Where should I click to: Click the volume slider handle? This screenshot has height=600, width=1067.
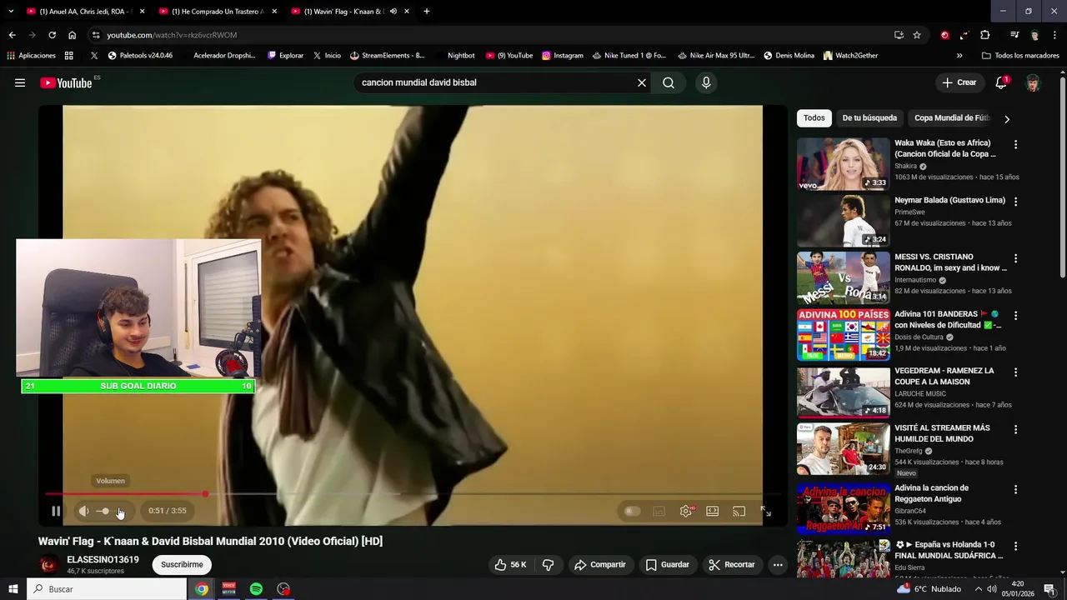tap(105, 511)
